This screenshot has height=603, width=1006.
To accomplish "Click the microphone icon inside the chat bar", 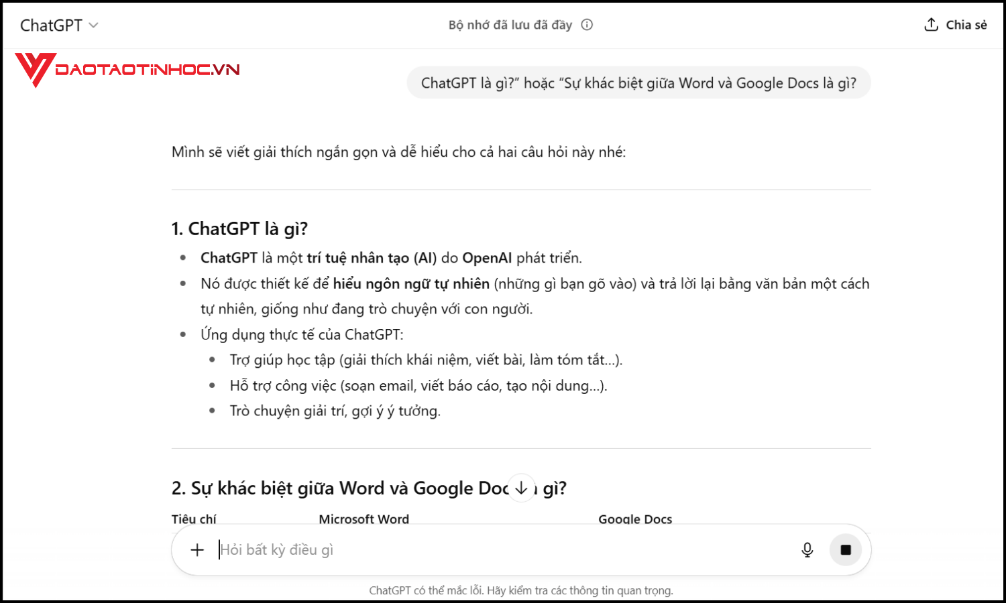I will [807, 549].
